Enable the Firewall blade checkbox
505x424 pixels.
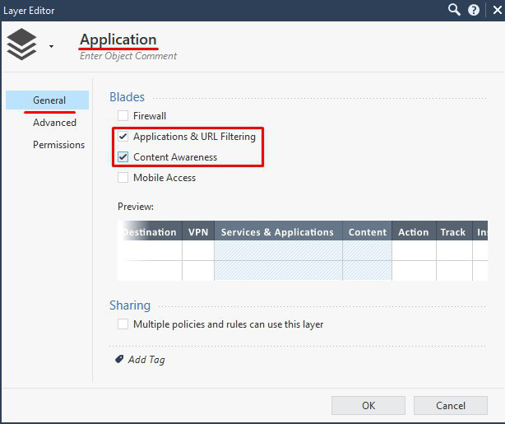123,116
